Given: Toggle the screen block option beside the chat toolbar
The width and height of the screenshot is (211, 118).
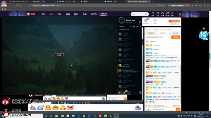Looking at the screenshot, I should tap(177, 106).
